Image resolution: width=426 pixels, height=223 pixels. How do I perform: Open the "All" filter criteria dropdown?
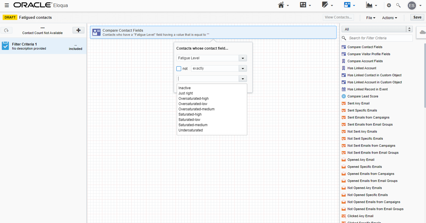[x=409, y=29]
